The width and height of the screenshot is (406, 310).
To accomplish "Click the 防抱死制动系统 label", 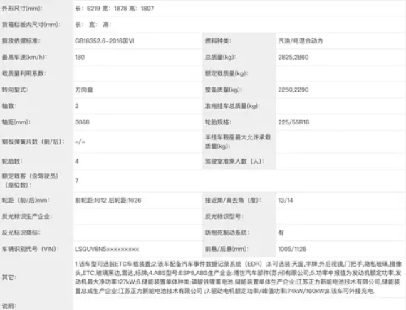I will coord(227,232).
